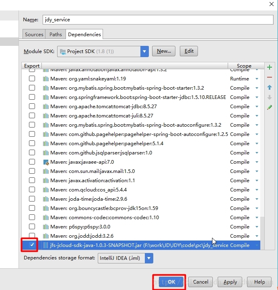Move dependency up with blue arrow icon
Screen dimensions: 278x290
[x=270, y=87]
